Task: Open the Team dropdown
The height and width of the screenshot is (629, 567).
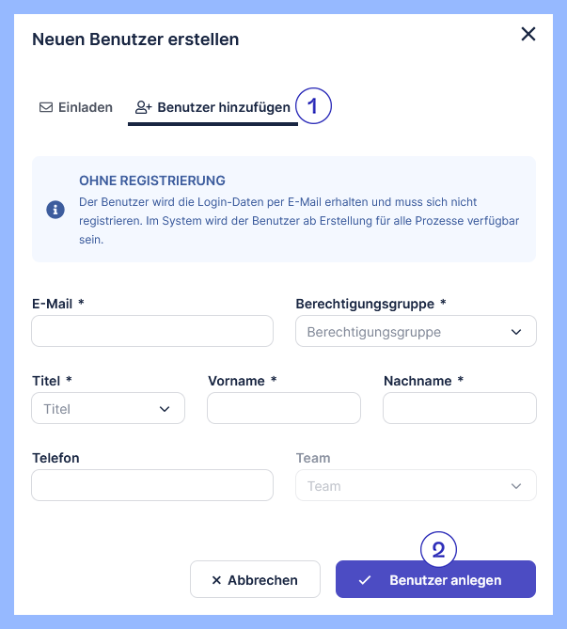Action: [416, 485]
